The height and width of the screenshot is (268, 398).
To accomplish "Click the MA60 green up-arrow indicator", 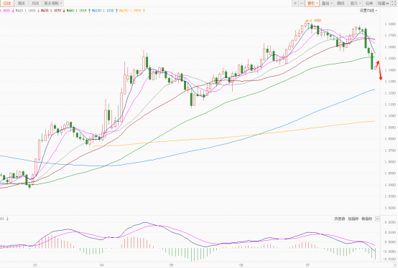I will point(89,11).
